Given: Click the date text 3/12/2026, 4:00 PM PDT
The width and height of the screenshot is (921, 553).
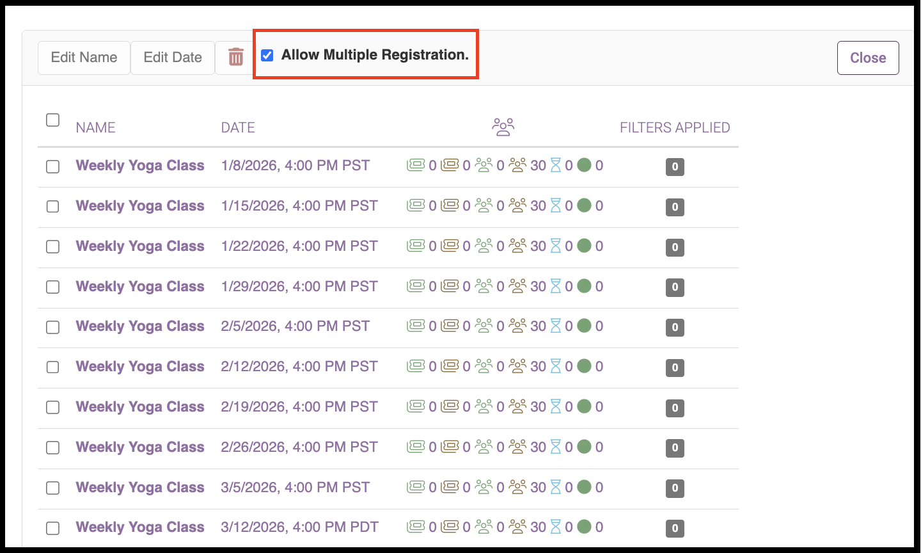Looking at the screenshot, I should click(x=300, y=527).
